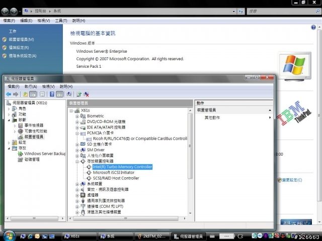Expand the DVD/CD-ROM device category
Image resolution: width=322 pixels, height=241 pixels.
(77, 122)
